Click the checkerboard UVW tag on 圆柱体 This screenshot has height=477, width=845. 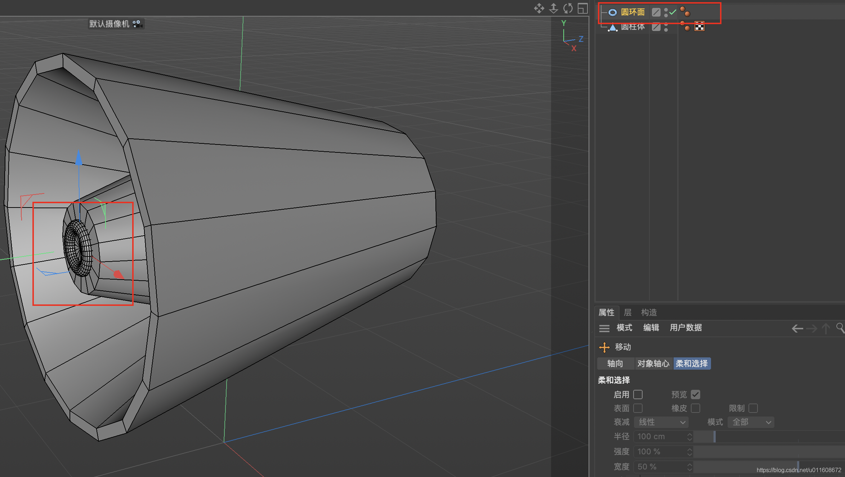[x=699, y=26]
